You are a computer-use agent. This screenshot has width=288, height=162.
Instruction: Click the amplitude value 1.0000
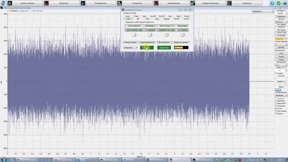click(x=150, y=30)
